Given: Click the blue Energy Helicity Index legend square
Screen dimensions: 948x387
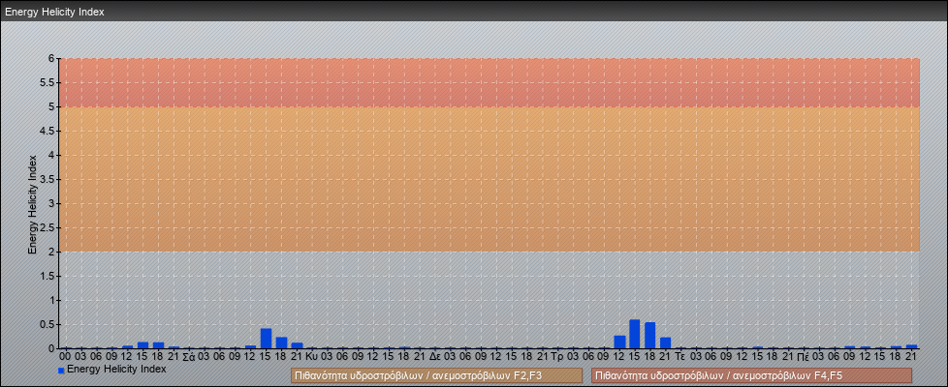Looking at the screenshot, I should point(61,371).
